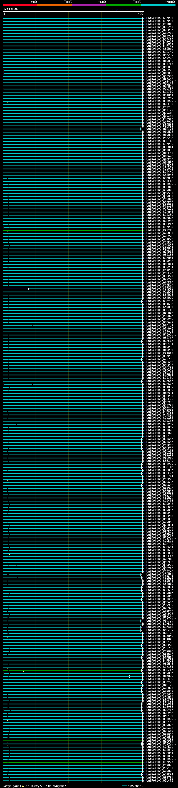Select the UniRef100_A7Q2R8 label
Viewport: 178px width, 788px height.
[159, 236]
